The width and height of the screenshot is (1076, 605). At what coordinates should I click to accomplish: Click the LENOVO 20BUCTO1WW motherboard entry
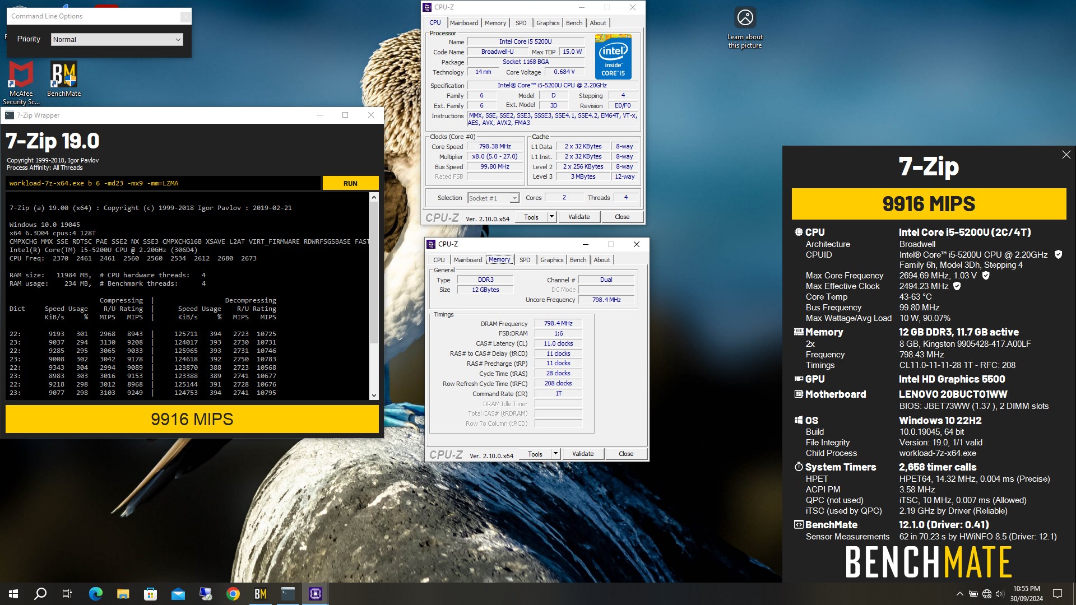[953, 394]
